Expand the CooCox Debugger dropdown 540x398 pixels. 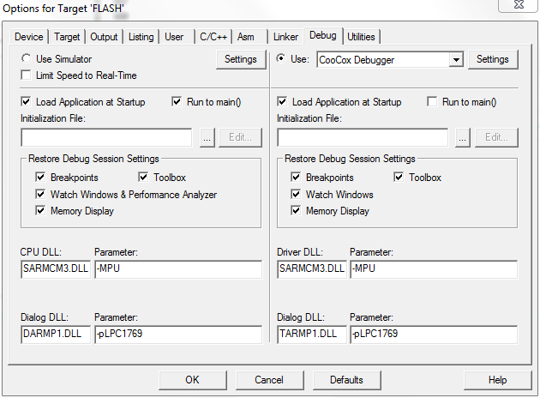point(456,60)
